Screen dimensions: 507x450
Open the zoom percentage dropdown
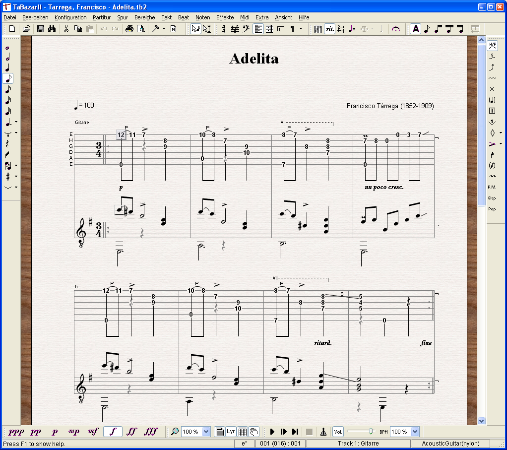pos(206,432)
